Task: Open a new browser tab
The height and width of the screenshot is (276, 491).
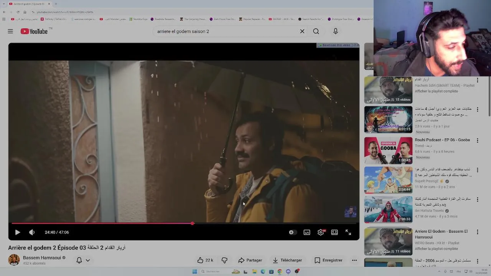Action: [56, 4]
